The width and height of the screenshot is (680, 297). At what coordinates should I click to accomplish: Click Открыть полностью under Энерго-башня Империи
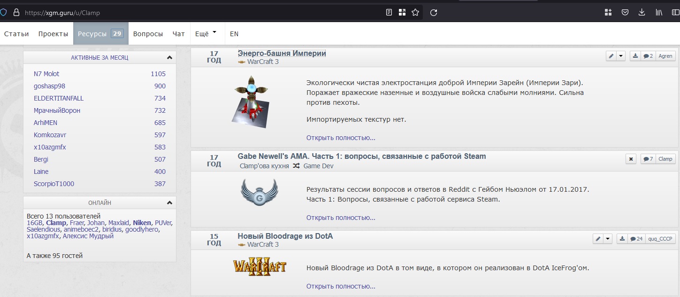point(341,138)
